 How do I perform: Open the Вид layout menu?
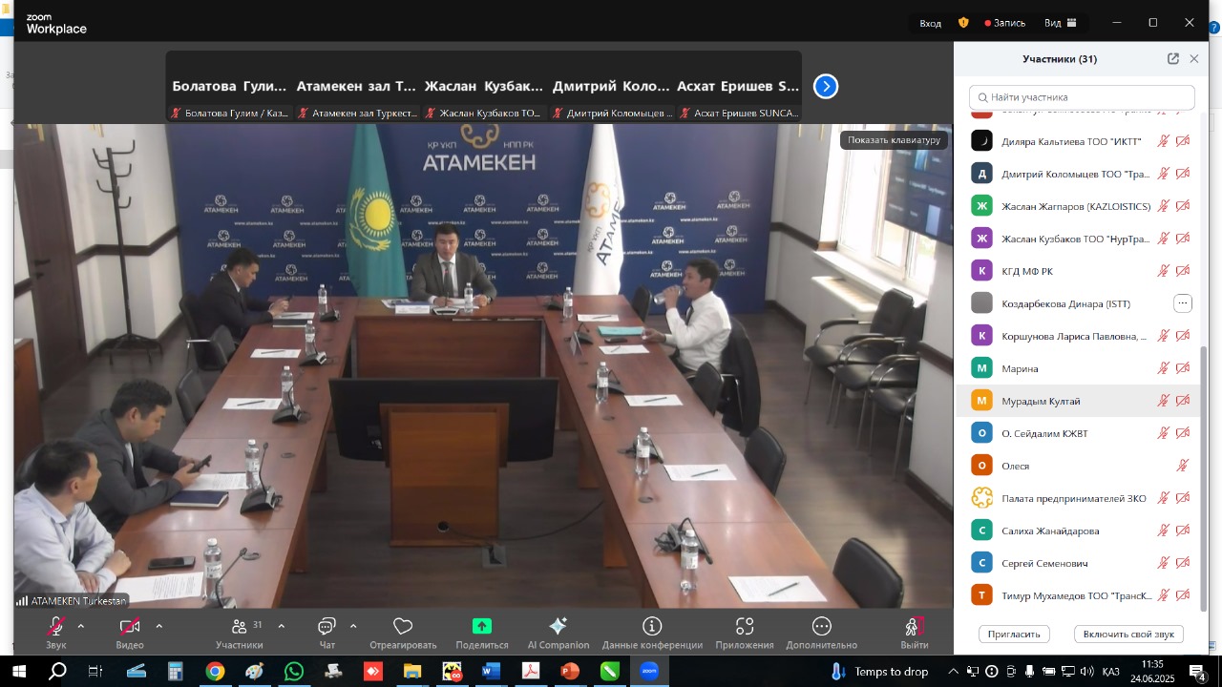[1061, 23]
